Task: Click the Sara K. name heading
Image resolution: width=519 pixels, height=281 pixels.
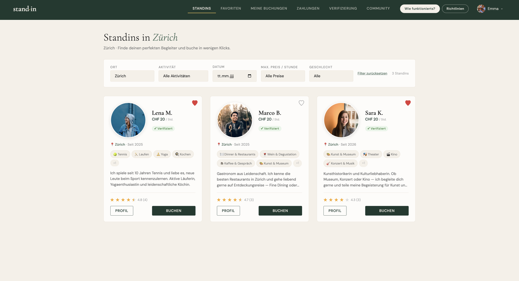Action: 374,113
